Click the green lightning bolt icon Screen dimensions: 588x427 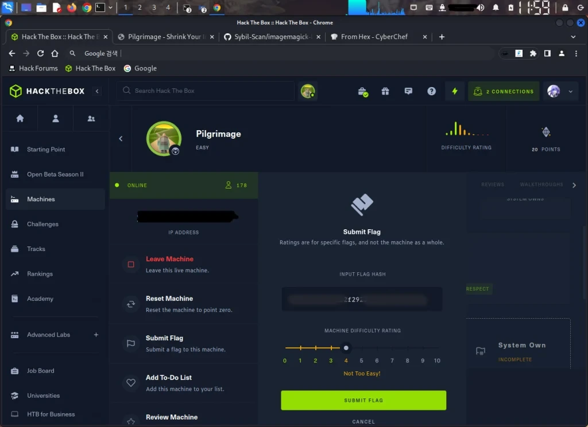tap(455, 91)
